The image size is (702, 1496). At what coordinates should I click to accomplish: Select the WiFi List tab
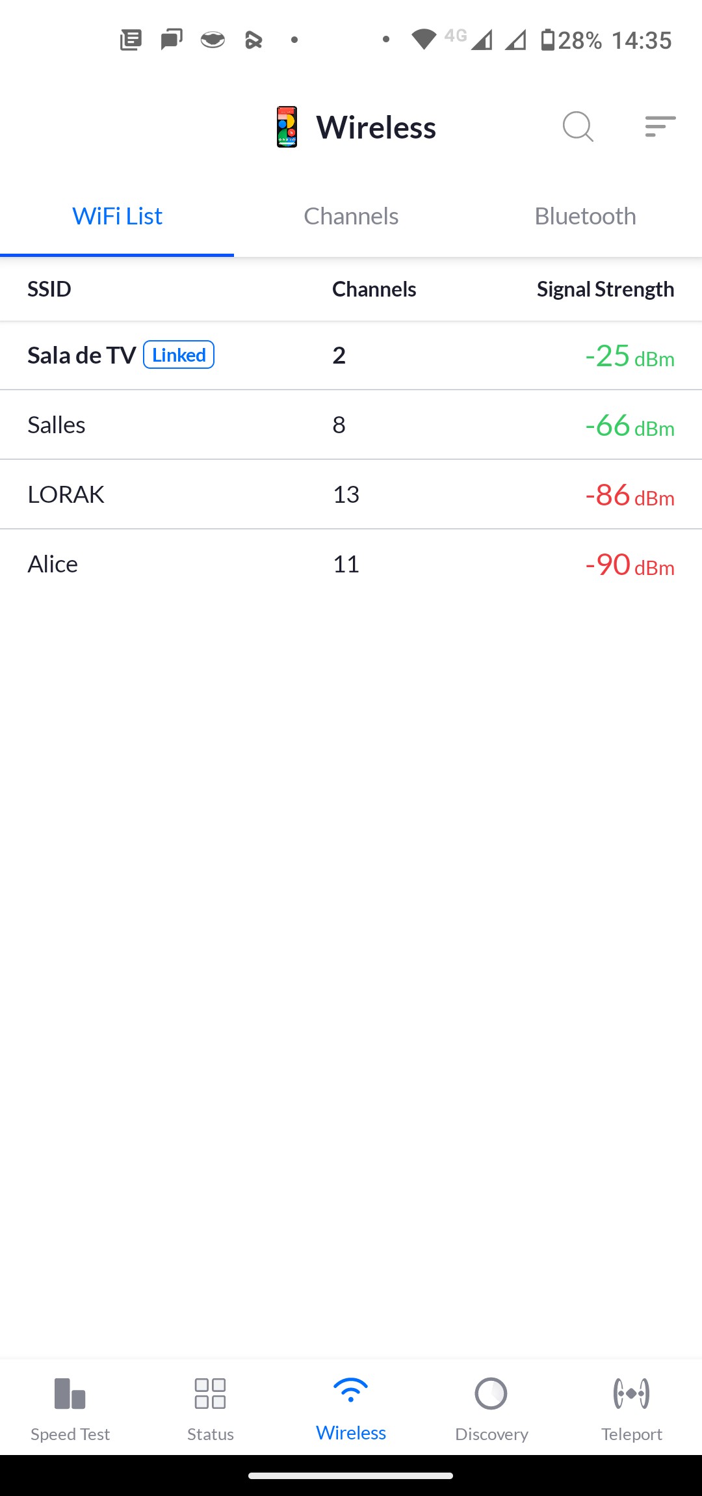[x=117, y=216]
